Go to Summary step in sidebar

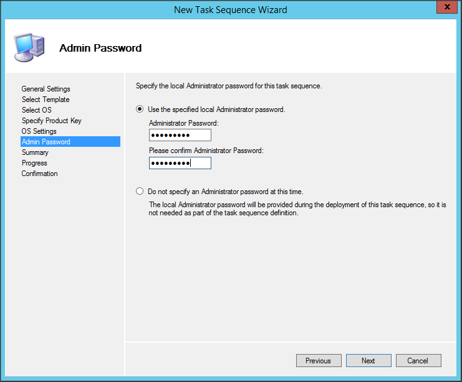pos(35,152)
